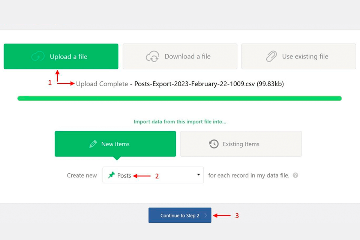Select the Upload a file option
Viewport: 360px width, 240px height.
(x=61, y=57)
